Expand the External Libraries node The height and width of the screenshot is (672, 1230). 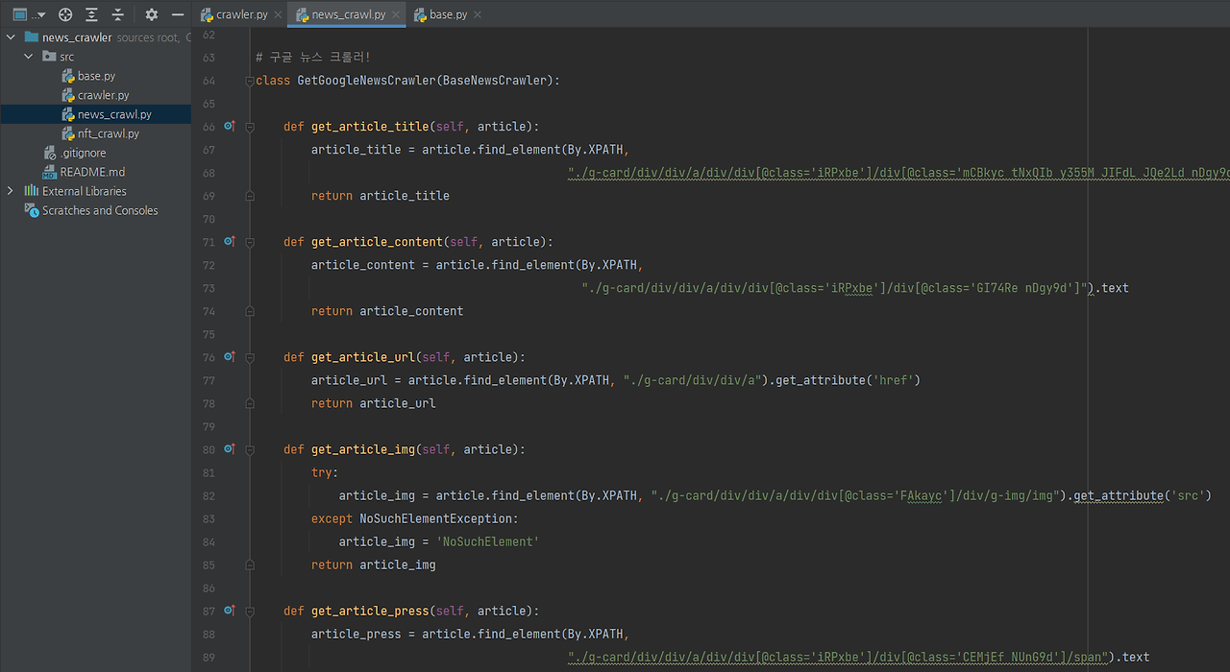11,191
